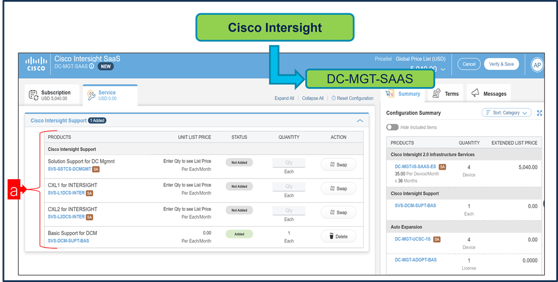Open SVS-DCM-SUPT-BAS link in products table
The image size is (558, 282).
coord(68,241)
